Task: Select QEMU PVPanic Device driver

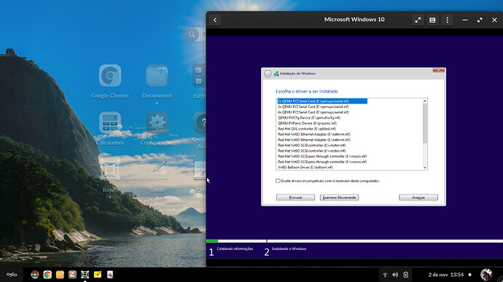Action: click(x=308, y=123)
